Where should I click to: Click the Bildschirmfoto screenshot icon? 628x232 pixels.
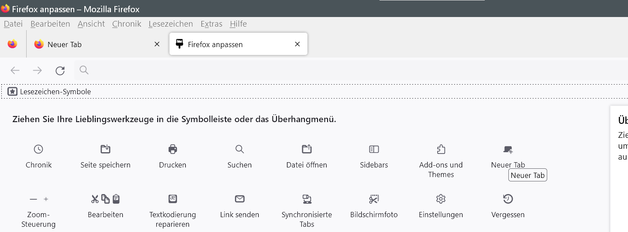tap(374, 199)
